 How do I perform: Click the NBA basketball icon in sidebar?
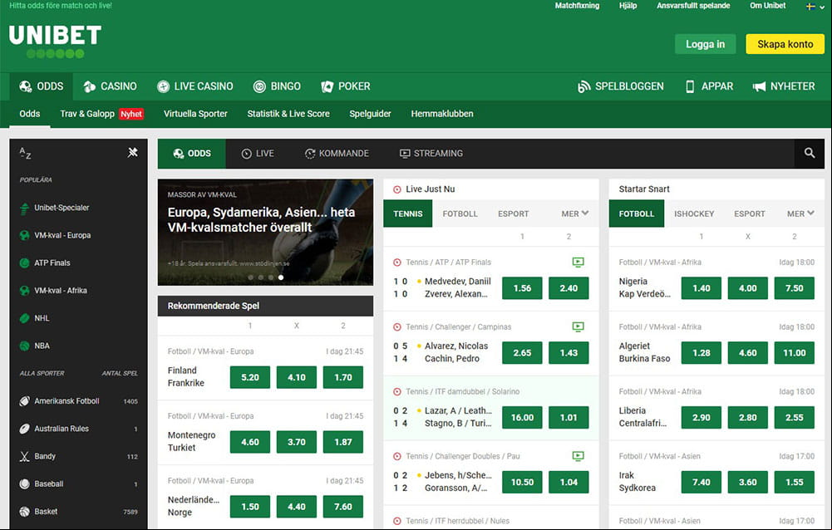tap(24, 346)
